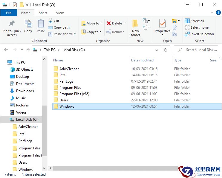Open Music in navigation pane

pos(18,98)
